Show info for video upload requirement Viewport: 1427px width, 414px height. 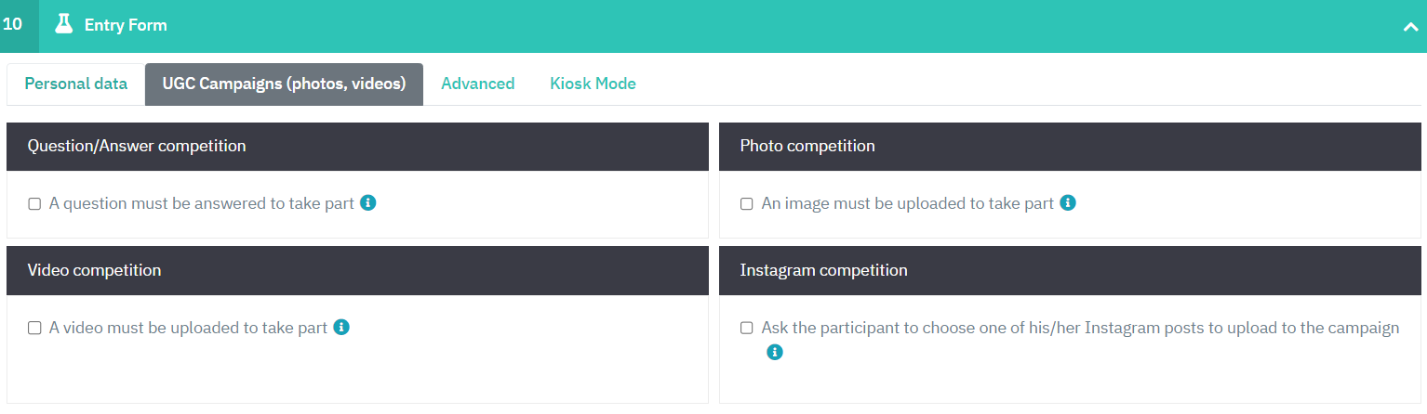(341, 327)
